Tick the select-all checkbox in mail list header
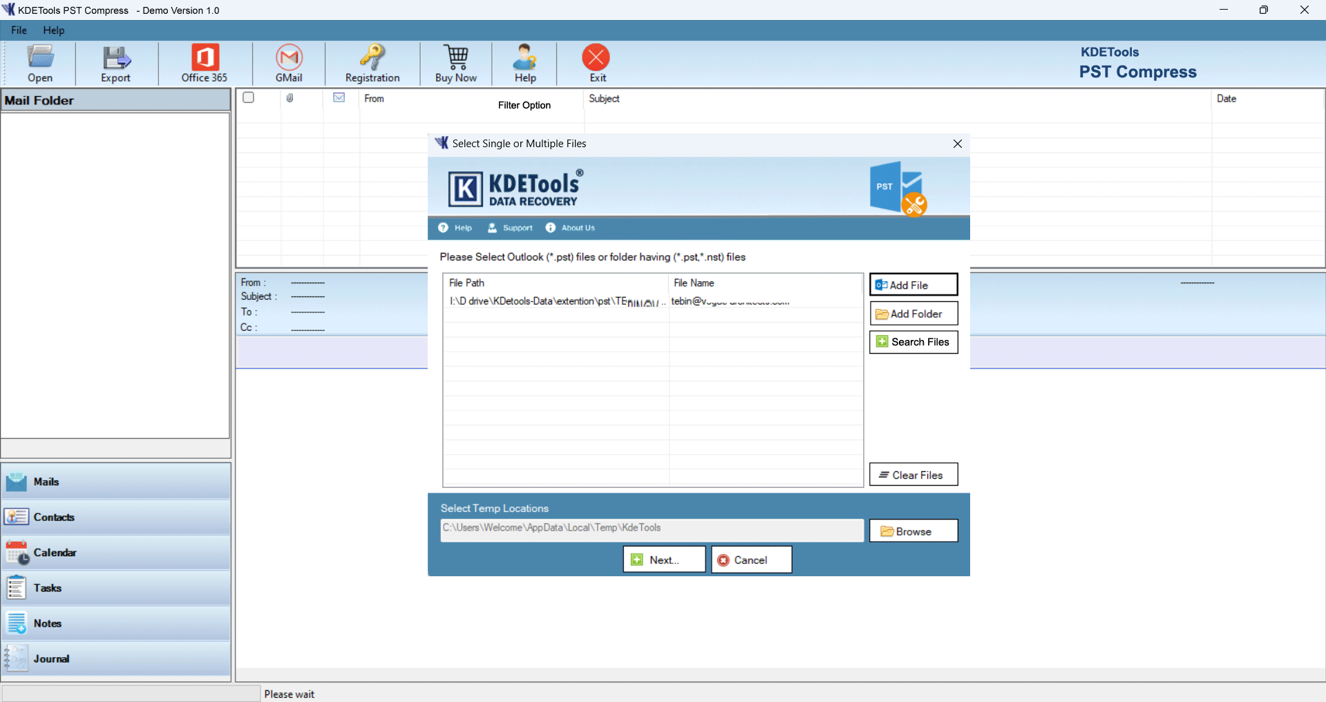The height and width of the screenshot is (702, 1326). pyautogui.click(x=249, y=97)
